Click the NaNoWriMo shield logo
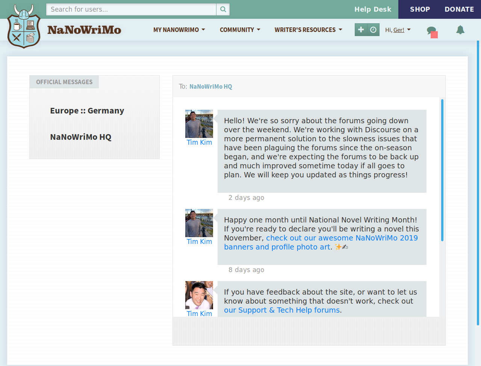 24,26
